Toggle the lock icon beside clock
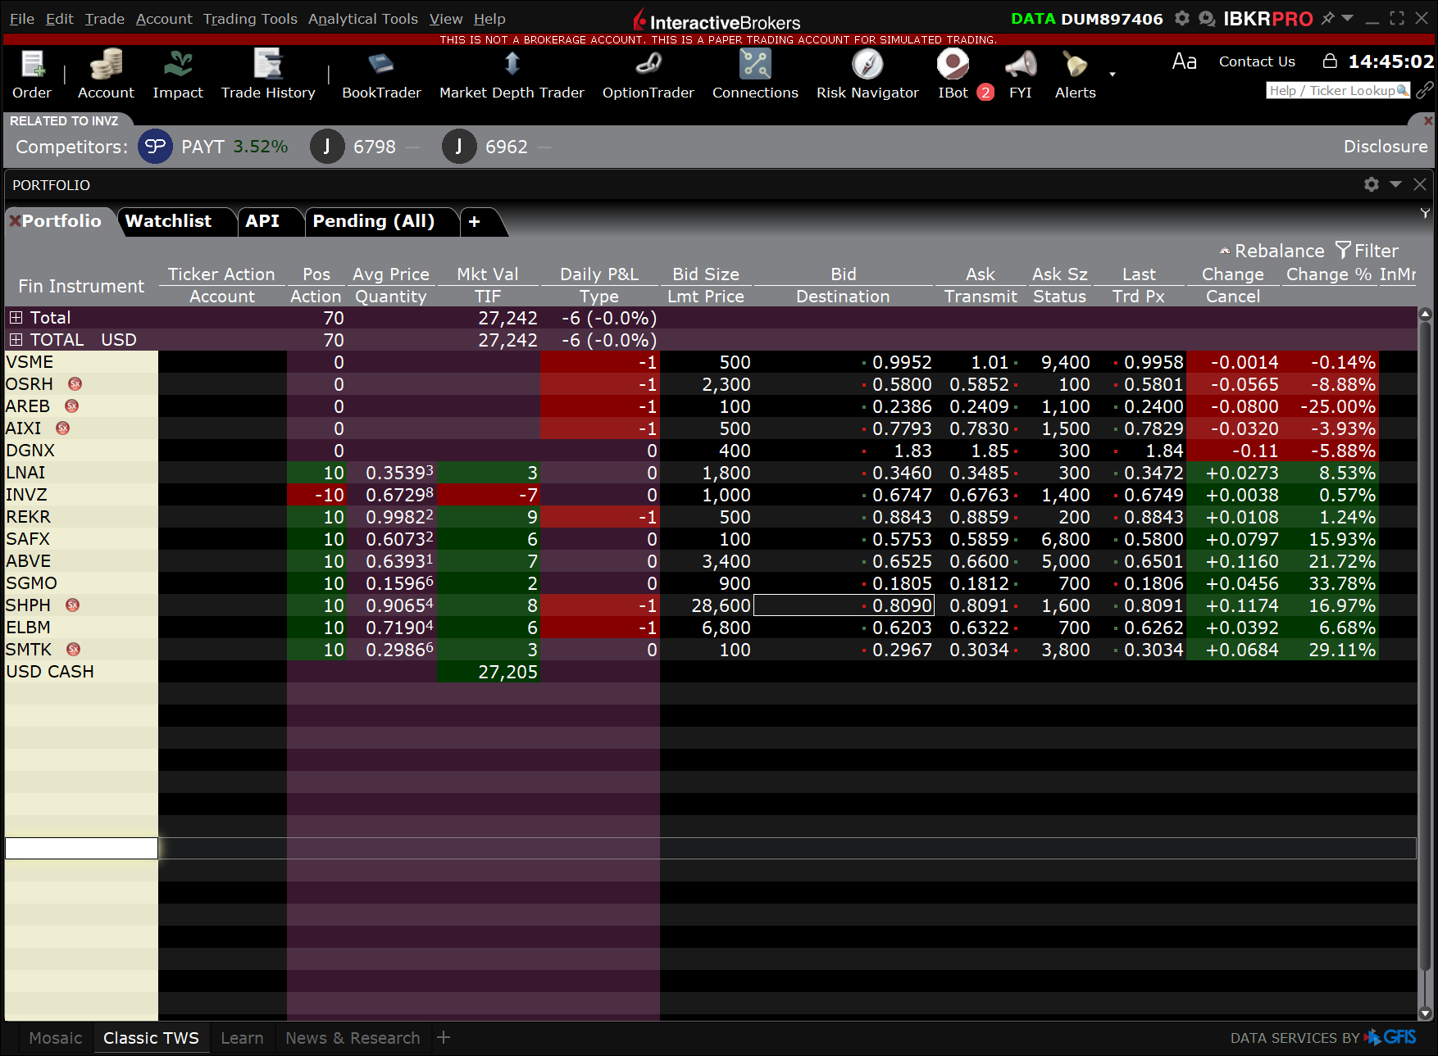This screenshot has width=1438, height=1056. coord(1330,61)
